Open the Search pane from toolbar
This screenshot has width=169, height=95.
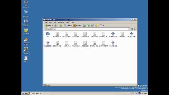(68, 25)
